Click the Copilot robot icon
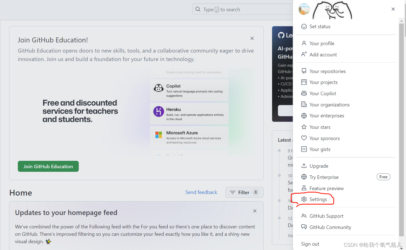The image size is (406, 250). coord(158,88)
